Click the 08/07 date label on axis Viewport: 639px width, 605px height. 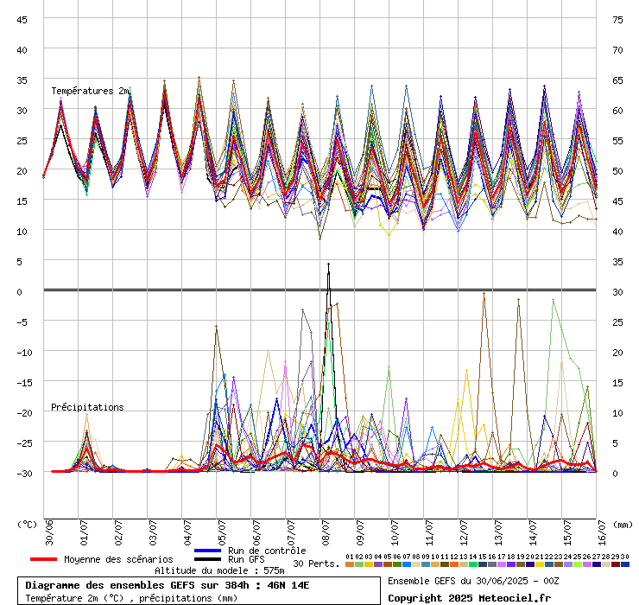(326, 528)
